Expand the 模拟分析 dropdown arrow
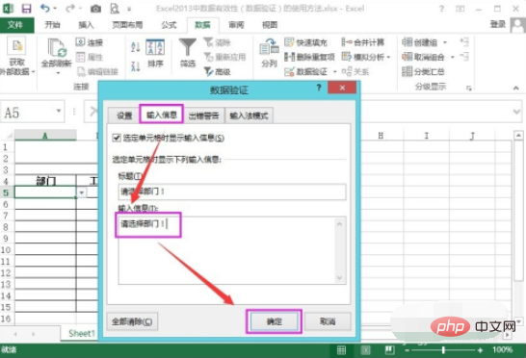526x358 pixels. [388, 57]
